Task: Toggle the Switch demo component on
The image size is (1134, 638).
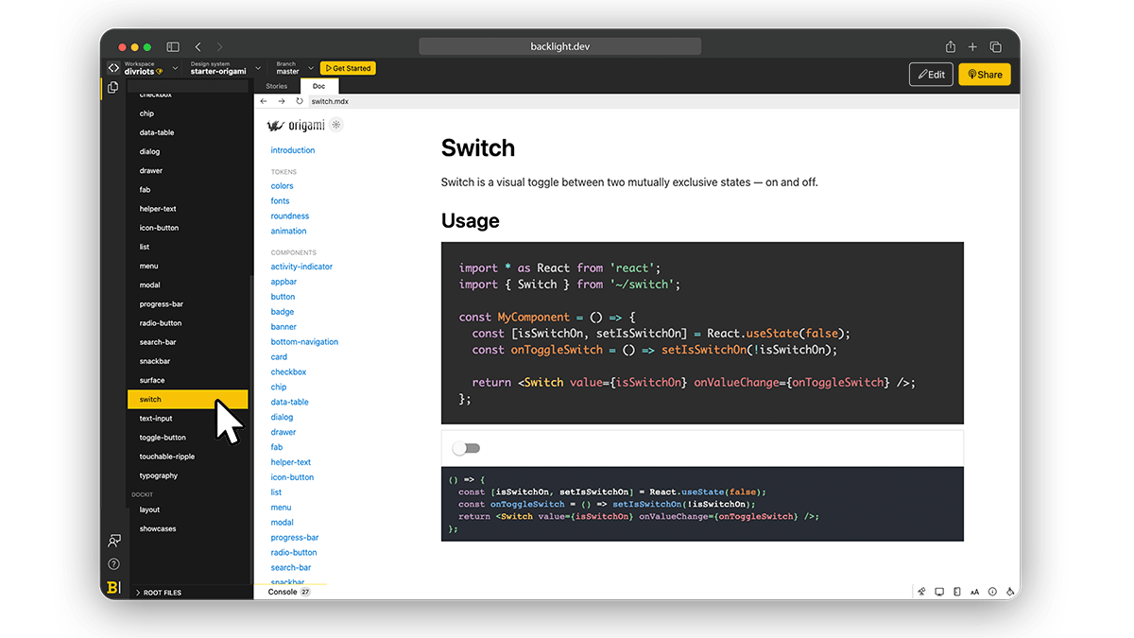Action: coord(467,448)
